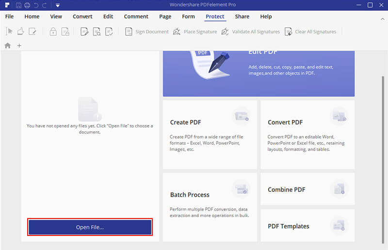Click the Search & Redact icon
Image resolution: width=388 pixels, height=250 pixels.
(x=97, y=31)
